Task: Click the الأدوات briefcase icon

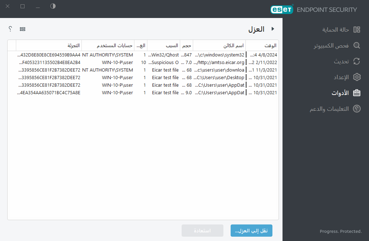Action: [x=357, y=93]
